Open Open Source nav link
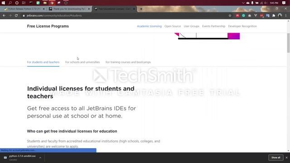 pyautogui.click(x=173, y=26)
